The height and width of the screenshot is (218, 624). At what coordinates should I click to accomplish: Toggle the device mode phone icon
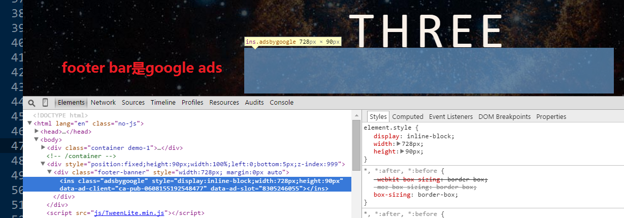pos(45,103)
